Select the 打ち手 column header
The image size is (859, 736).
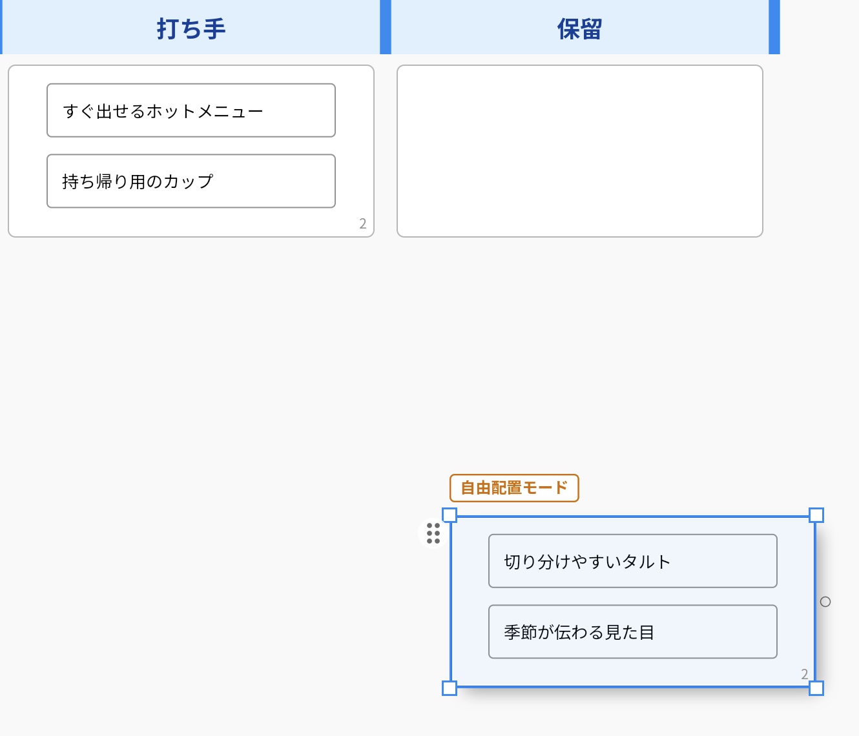click(x=191, y=27)
